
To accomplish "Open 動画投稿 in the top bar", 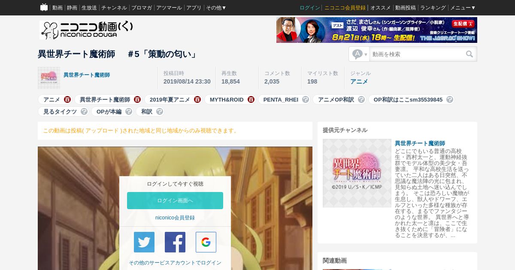I will tap(406, 8).
